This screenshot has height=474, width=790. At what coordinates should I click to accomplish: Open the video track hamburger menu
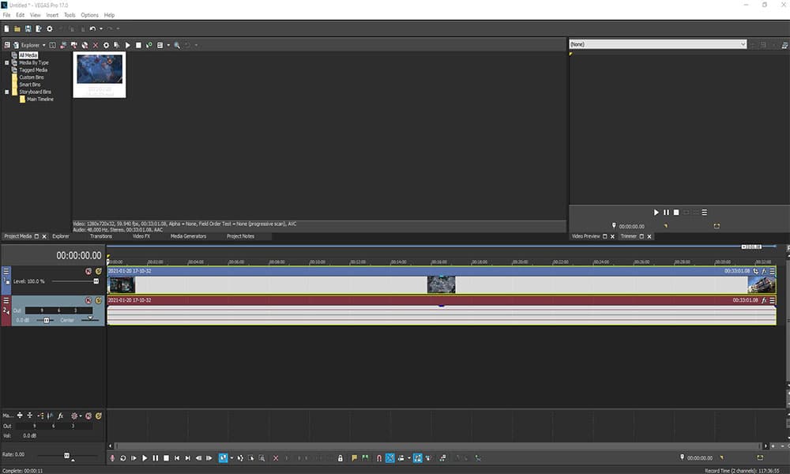(6, 271)
